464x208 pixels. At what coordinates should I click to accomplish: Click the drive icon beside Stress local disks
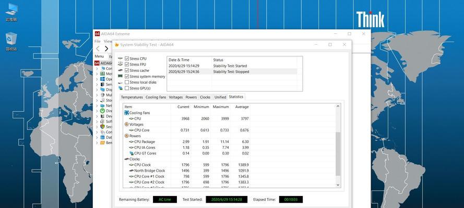pyautogui.click(x=120, y=83)
